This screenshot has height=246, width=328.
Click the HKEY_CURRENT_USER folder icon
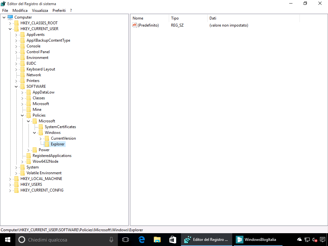pyautogui.click(x=16, y=29)
